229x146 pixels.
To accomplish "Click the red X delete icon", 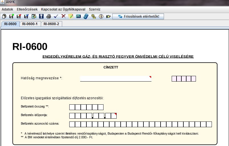I will tap(63, 17).
